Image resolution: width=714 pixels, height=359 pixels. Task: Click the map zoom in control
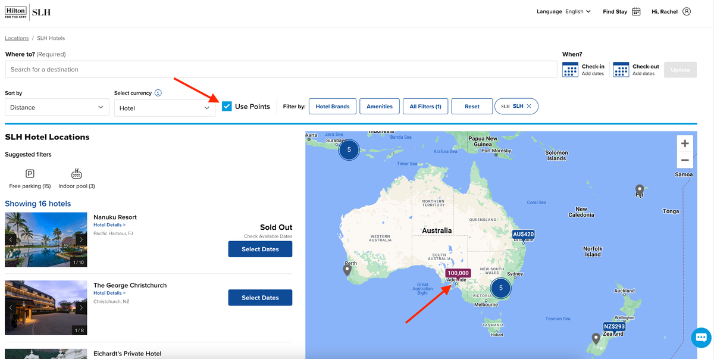pyautogui.click(x=685, y=143)
